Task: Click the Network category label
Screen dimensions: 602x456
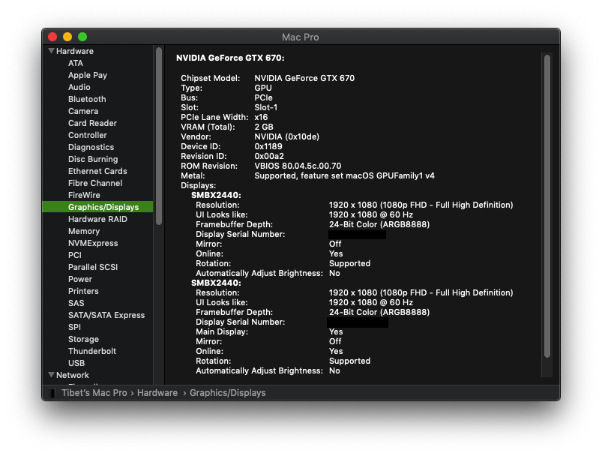Action: (x=73, y=374)
